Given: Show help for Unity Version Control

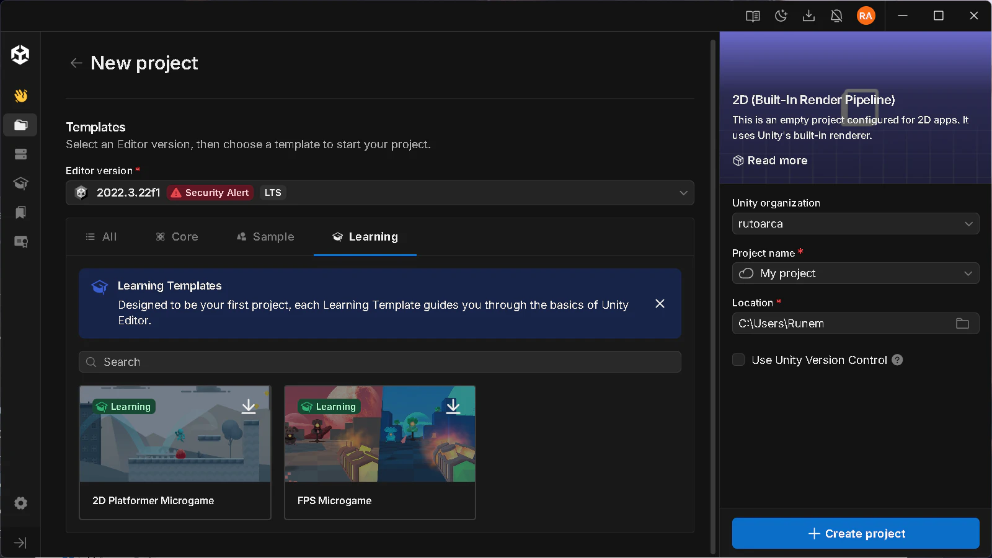Looking at the screenshot, I should click(x=897, y=360).
